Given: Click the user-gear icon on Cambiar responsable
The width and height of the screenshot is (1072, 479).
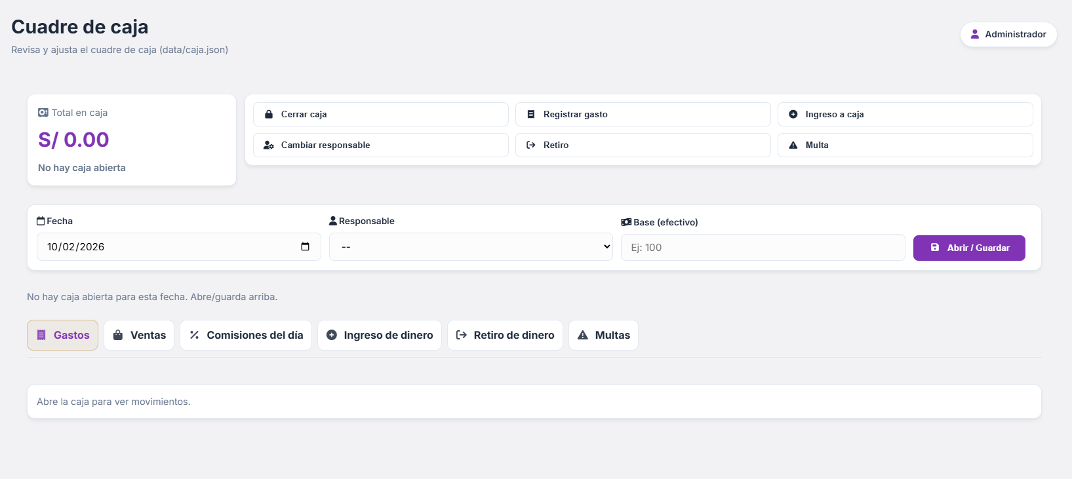Looking at the screenshot, I should (269, 145).
